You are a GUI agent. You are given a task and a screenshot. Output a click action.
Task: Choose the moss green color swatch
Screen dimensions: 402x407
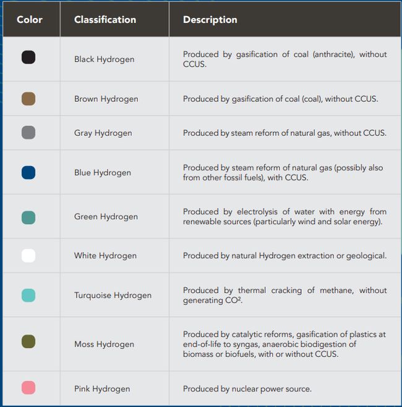(28, 342)
